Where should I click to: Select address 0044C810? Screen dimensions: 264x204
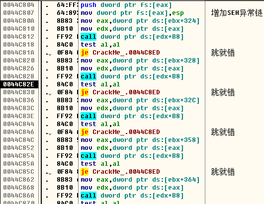(19, 29)
